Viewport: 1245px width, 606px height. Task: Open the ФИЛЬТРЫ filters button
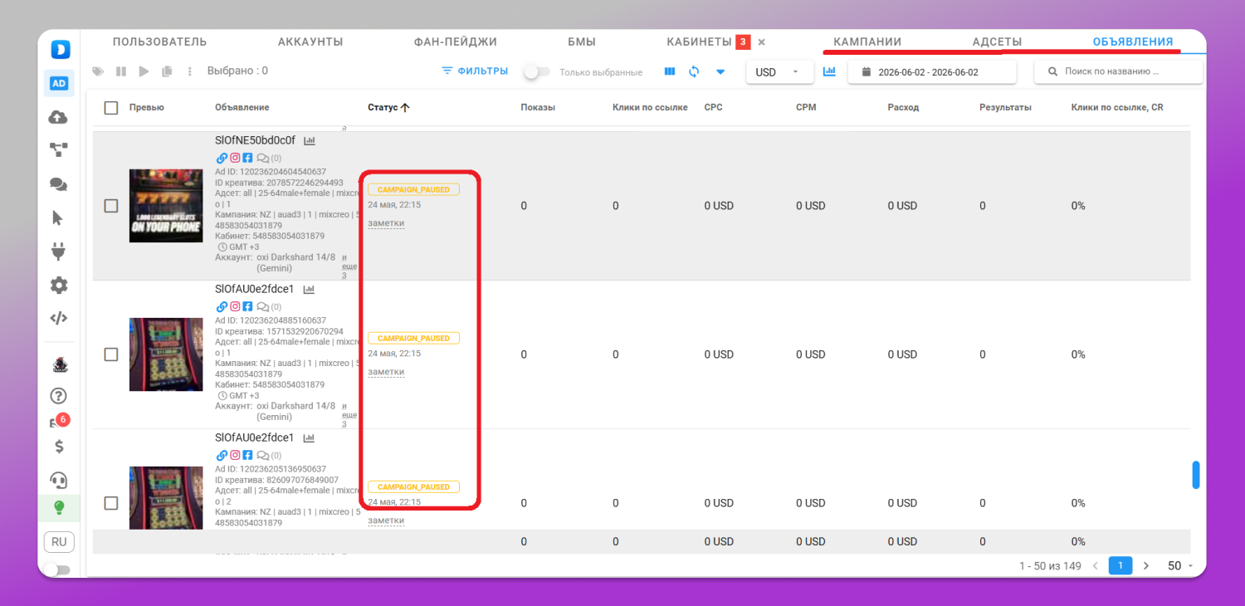click(475, 71)
